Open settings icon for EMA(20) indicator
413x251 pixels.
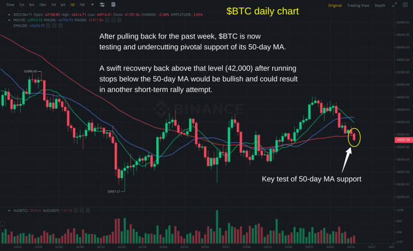coord(54,25)
